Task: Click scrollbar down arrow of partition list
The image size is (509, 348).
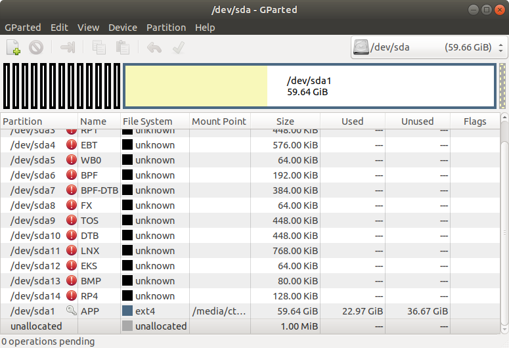Action: pos(504,330)
